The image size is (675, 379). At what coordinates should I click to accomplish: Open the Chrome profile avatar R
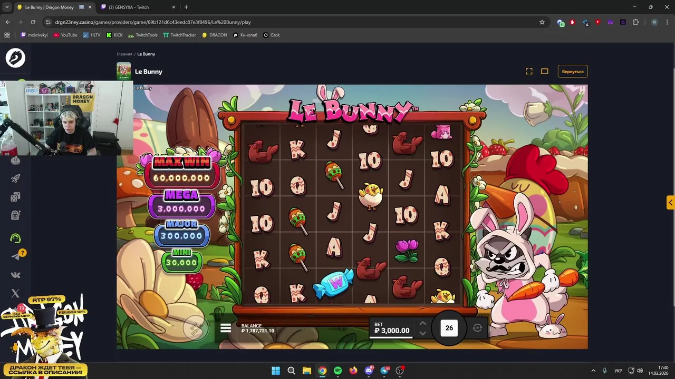tap(654, 22)
